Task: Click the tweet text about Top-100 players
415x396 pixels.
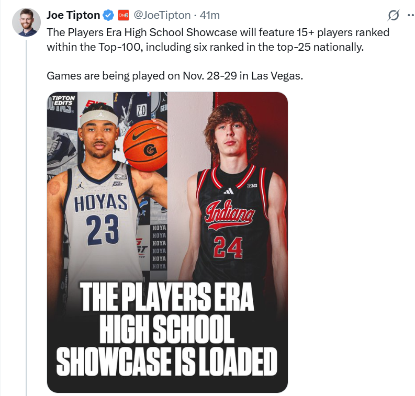Action: point(218,39)
